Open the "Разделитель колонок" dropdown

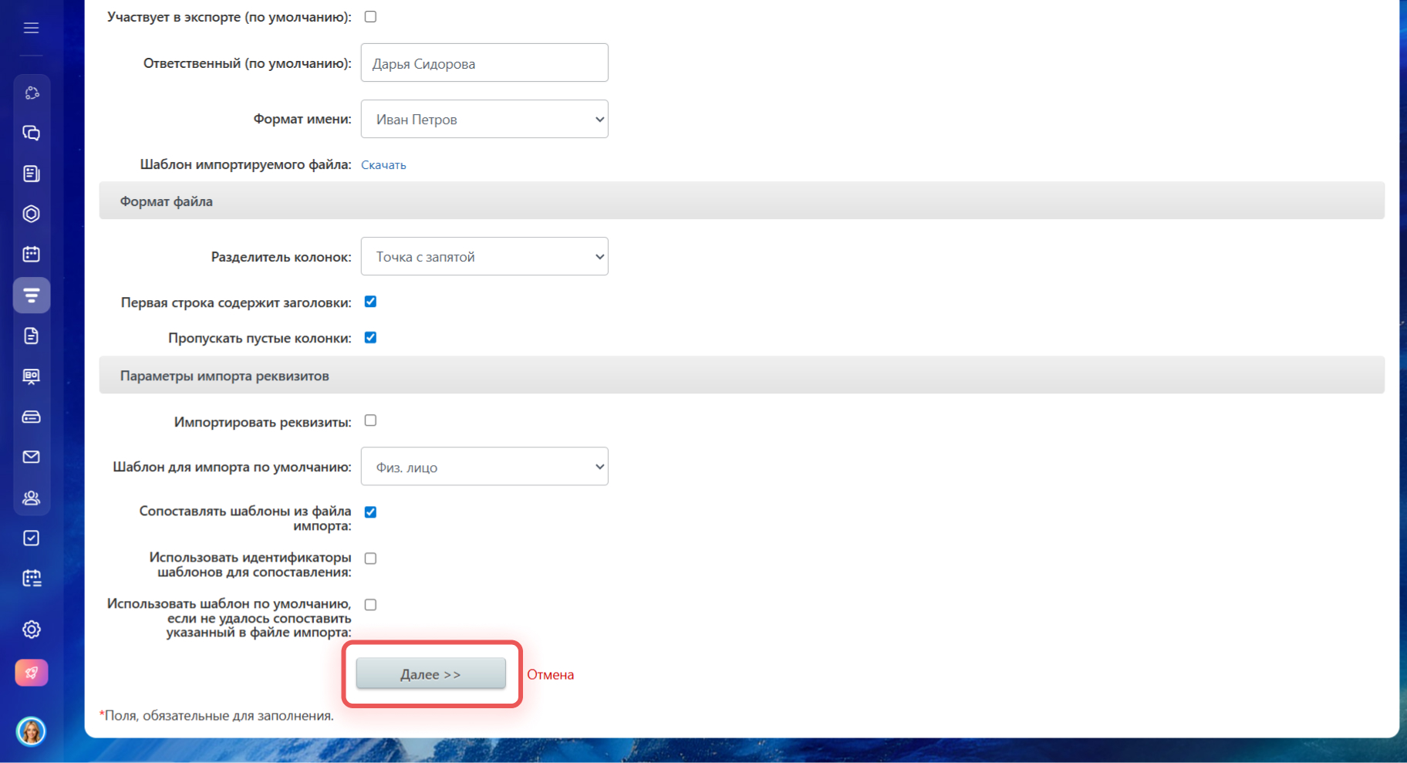tap(484, 257)
